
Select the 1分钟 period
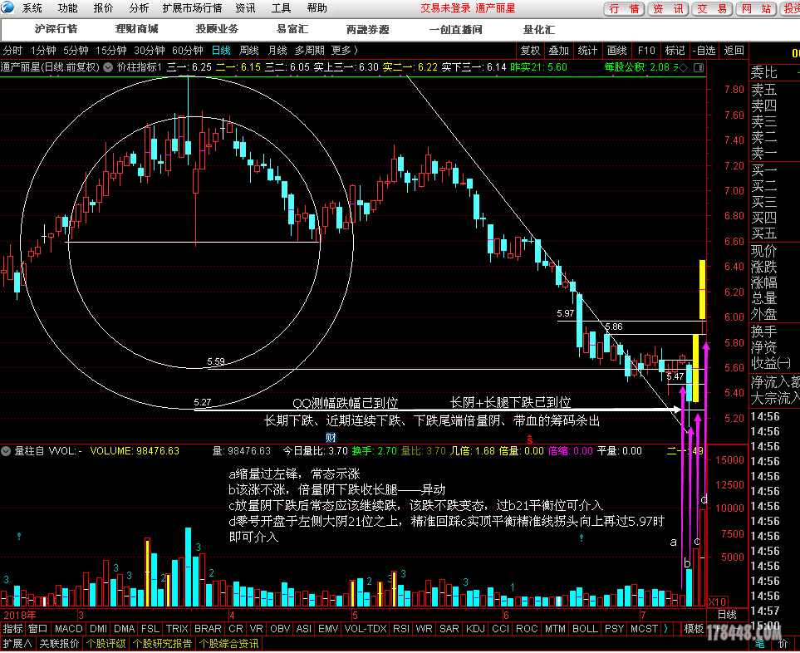43,51
